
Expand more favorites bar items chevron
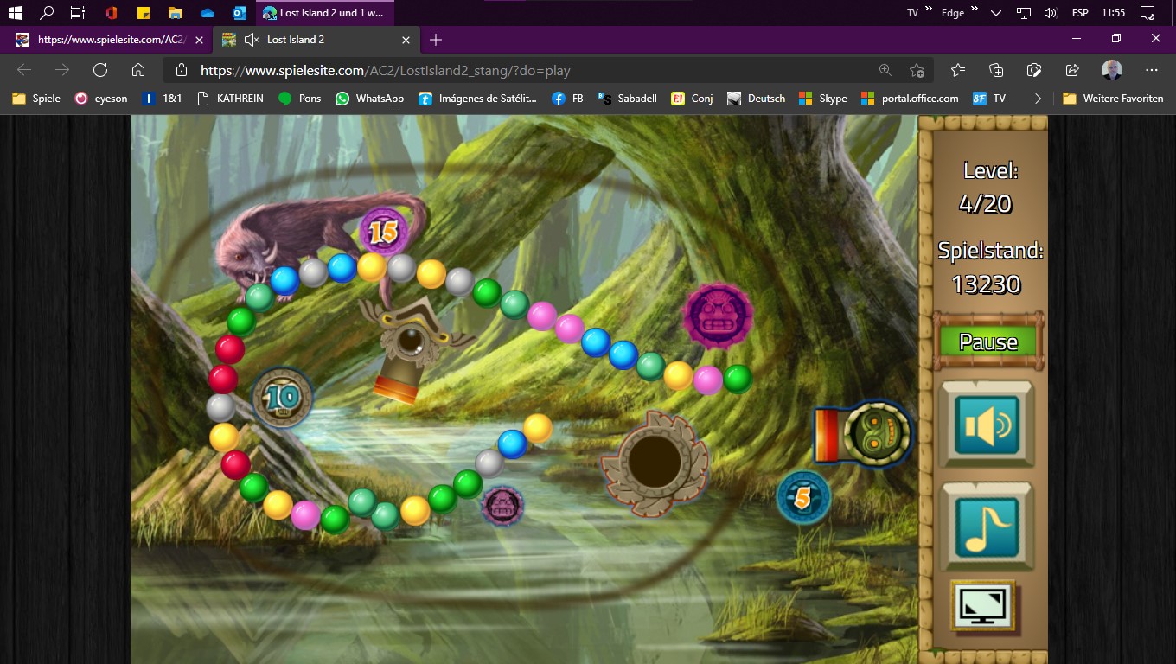1038,99
